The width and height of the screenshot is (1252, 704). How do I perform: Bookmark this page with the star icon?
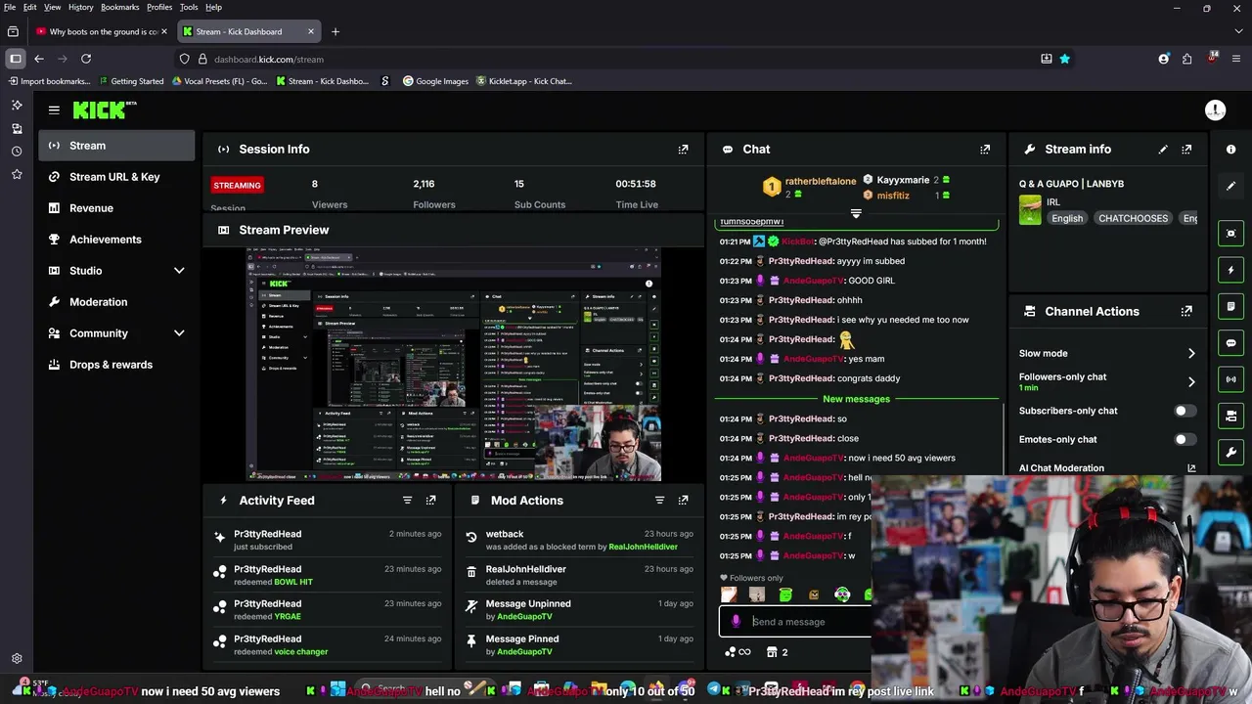1064,59
